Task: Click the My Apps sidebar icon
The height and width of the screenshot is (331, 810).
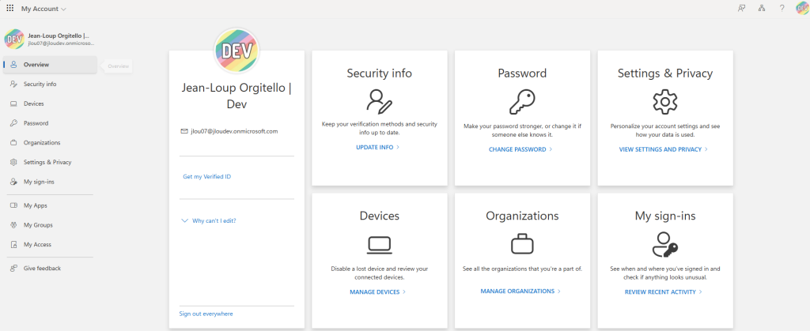Action: coord(14,205)
